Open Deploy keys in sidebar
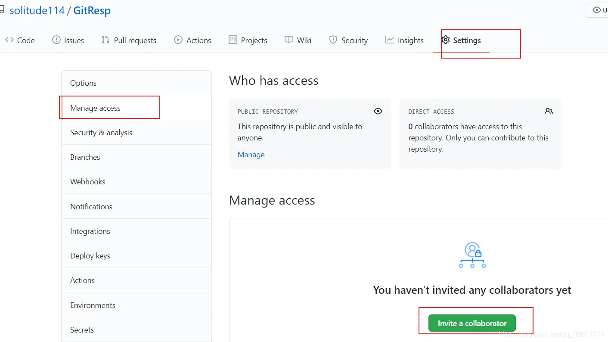Screen dimensions: 608x342 pos(90,256)
